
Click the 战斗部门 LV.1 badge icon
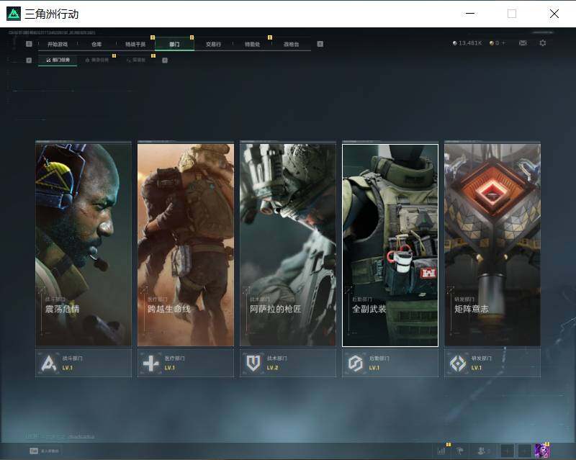(48, 364)
